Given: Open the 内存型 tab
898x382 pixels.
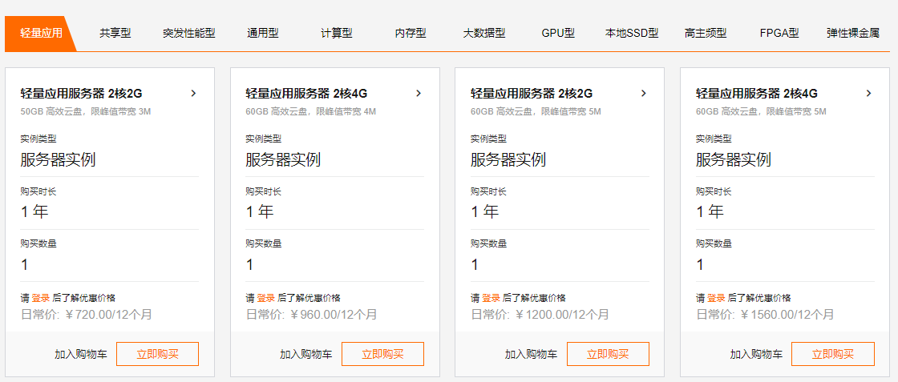Looking at the screenshot, I should [411, 33].
